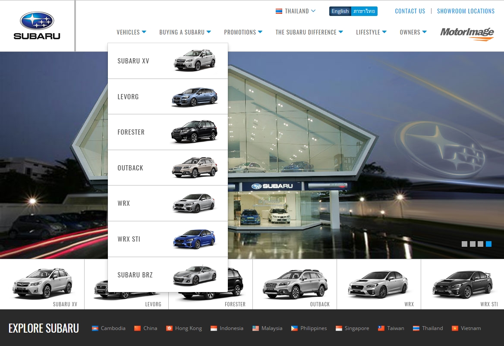This screenshot has height=346, width=504.
Task: Click the MotorImage logo
Action: (467, 34)
